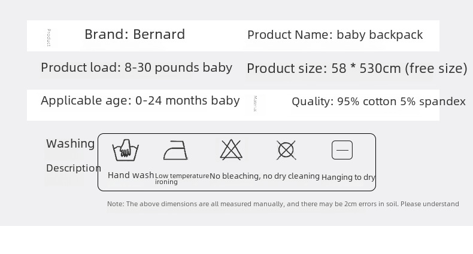Click the Hanging to dry caption
The image size is (473, 254).
click(x=348, y=178)
